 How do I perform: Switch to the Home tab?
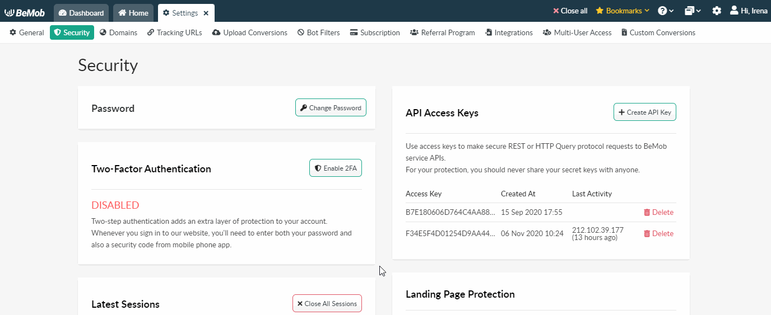pos(133,13)
